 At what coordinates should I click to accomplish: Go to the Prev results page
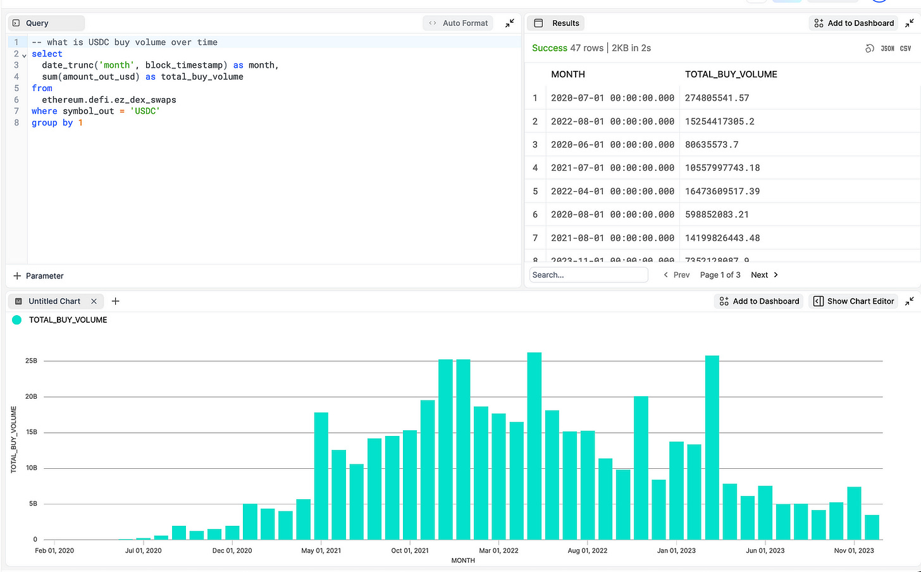pos(676,275)
